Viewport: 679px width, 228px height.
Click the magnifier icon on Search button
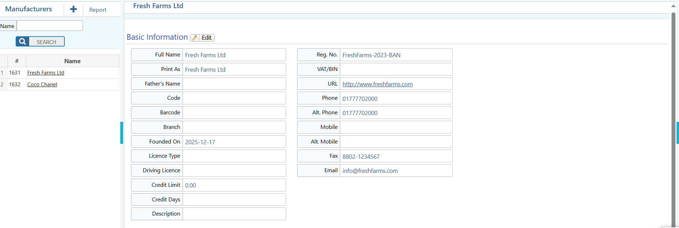pyautogui.click(x=22, y=42)
